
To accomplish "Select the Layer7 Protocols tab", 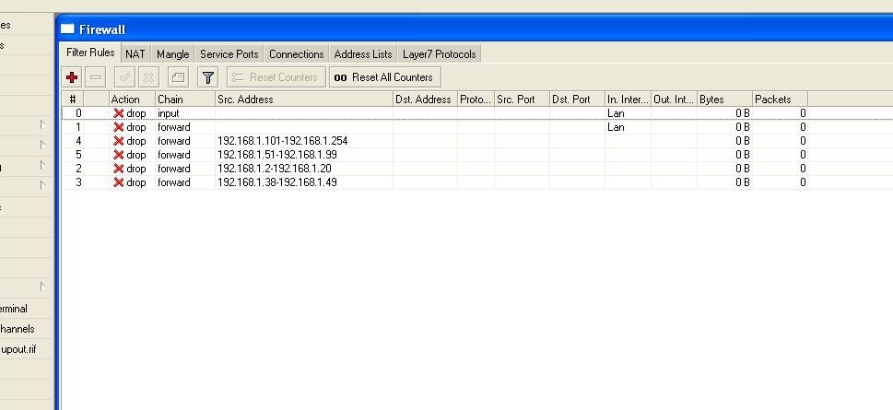I will pos(439,54).
